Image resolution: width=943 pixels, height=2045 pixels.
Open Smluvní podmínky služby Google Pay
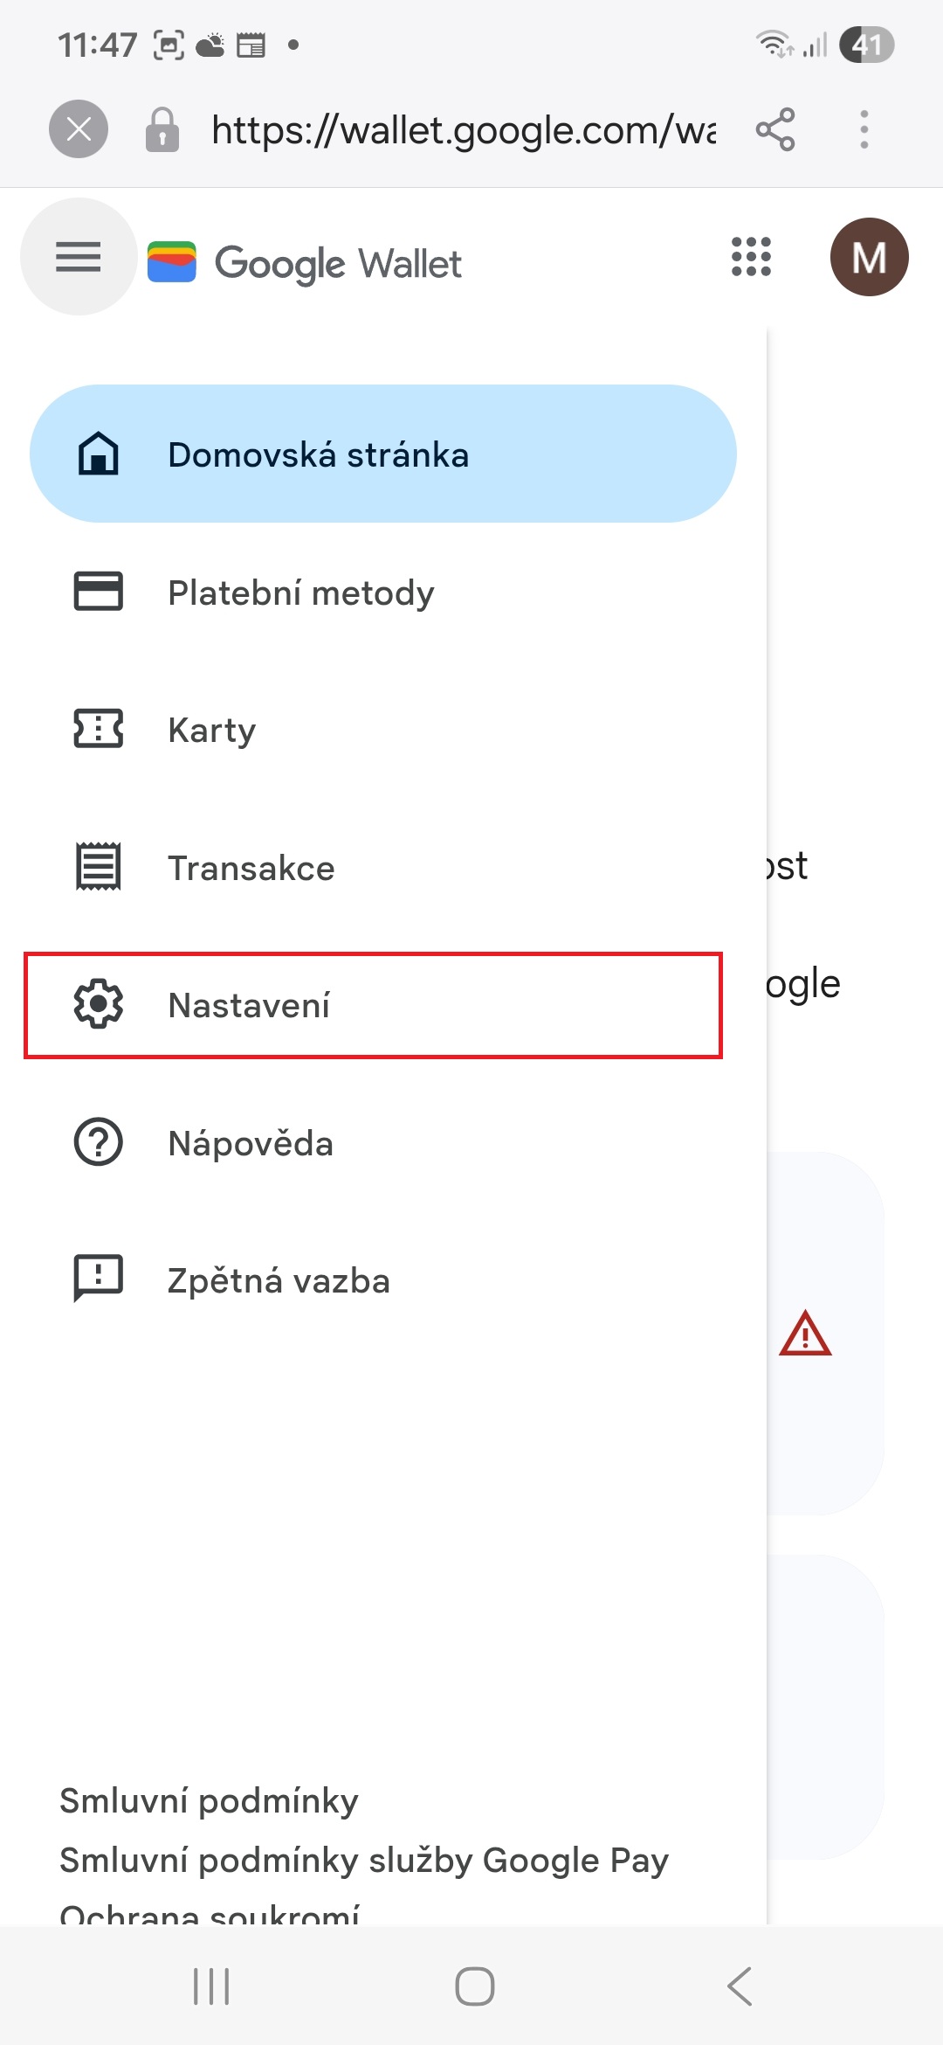(x=363, y=1860)
